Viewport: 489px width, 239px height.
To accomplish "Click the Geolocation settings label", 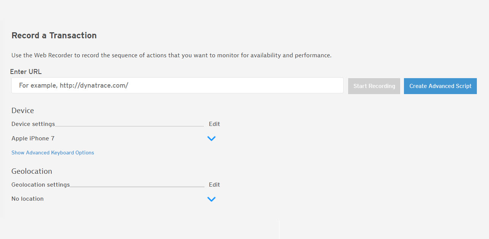I will [x=41, y=185].
